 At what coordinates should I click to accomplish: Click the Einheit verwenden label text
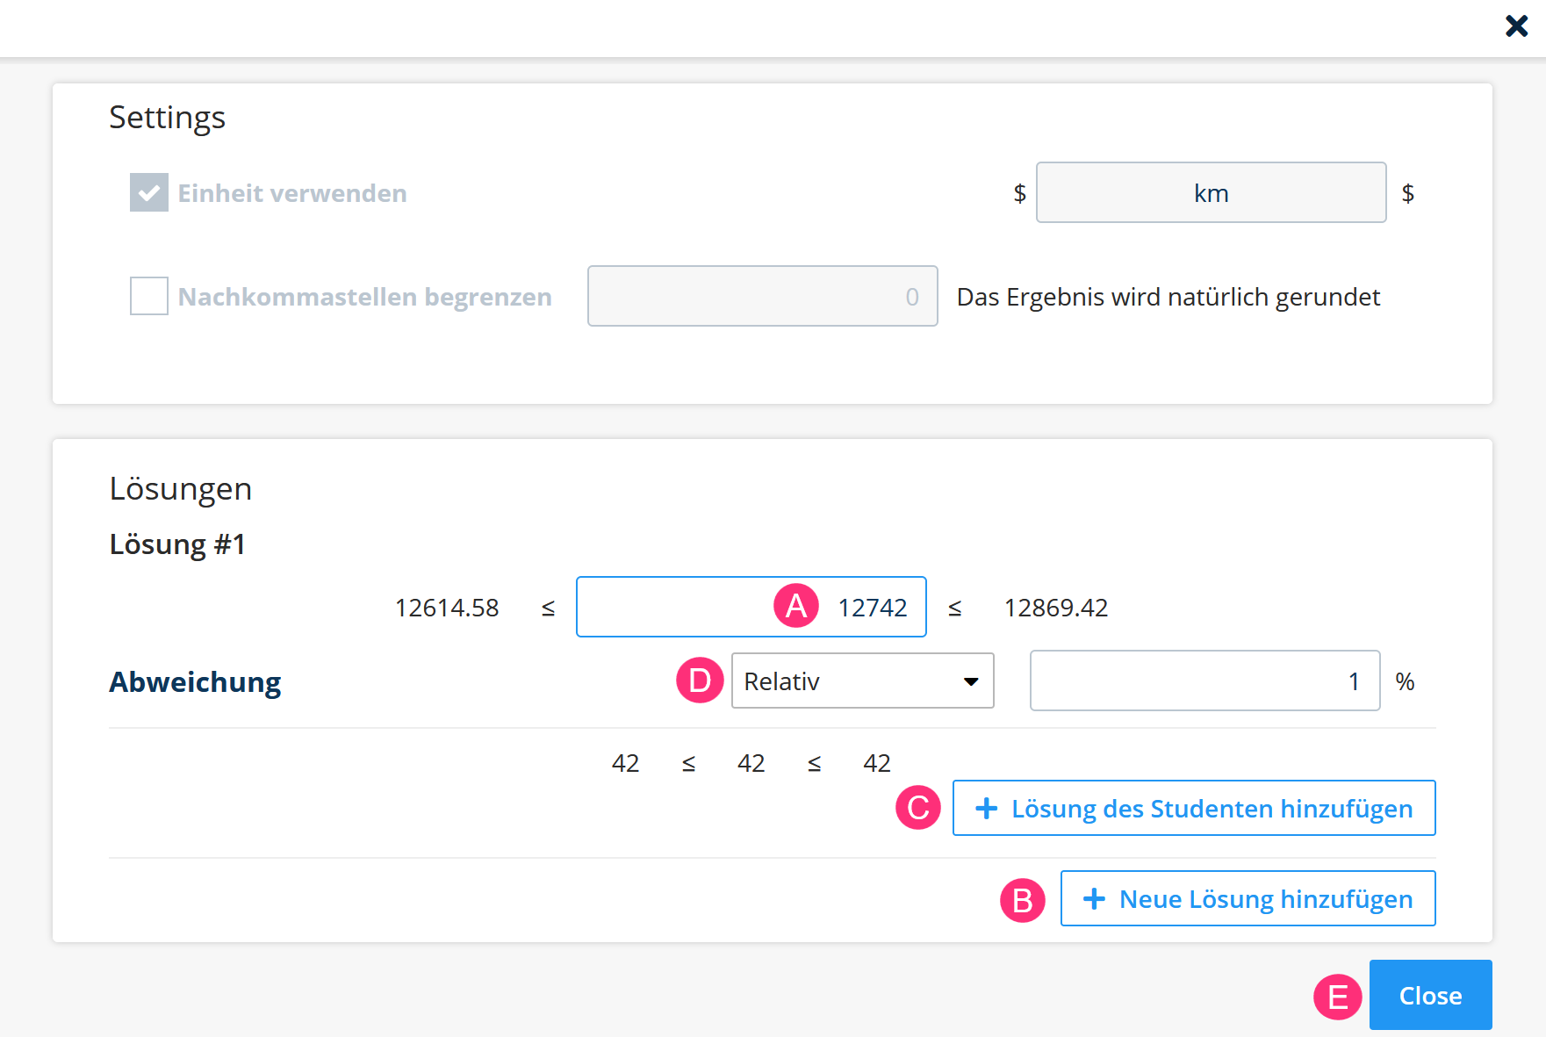[x=292, y=193]
